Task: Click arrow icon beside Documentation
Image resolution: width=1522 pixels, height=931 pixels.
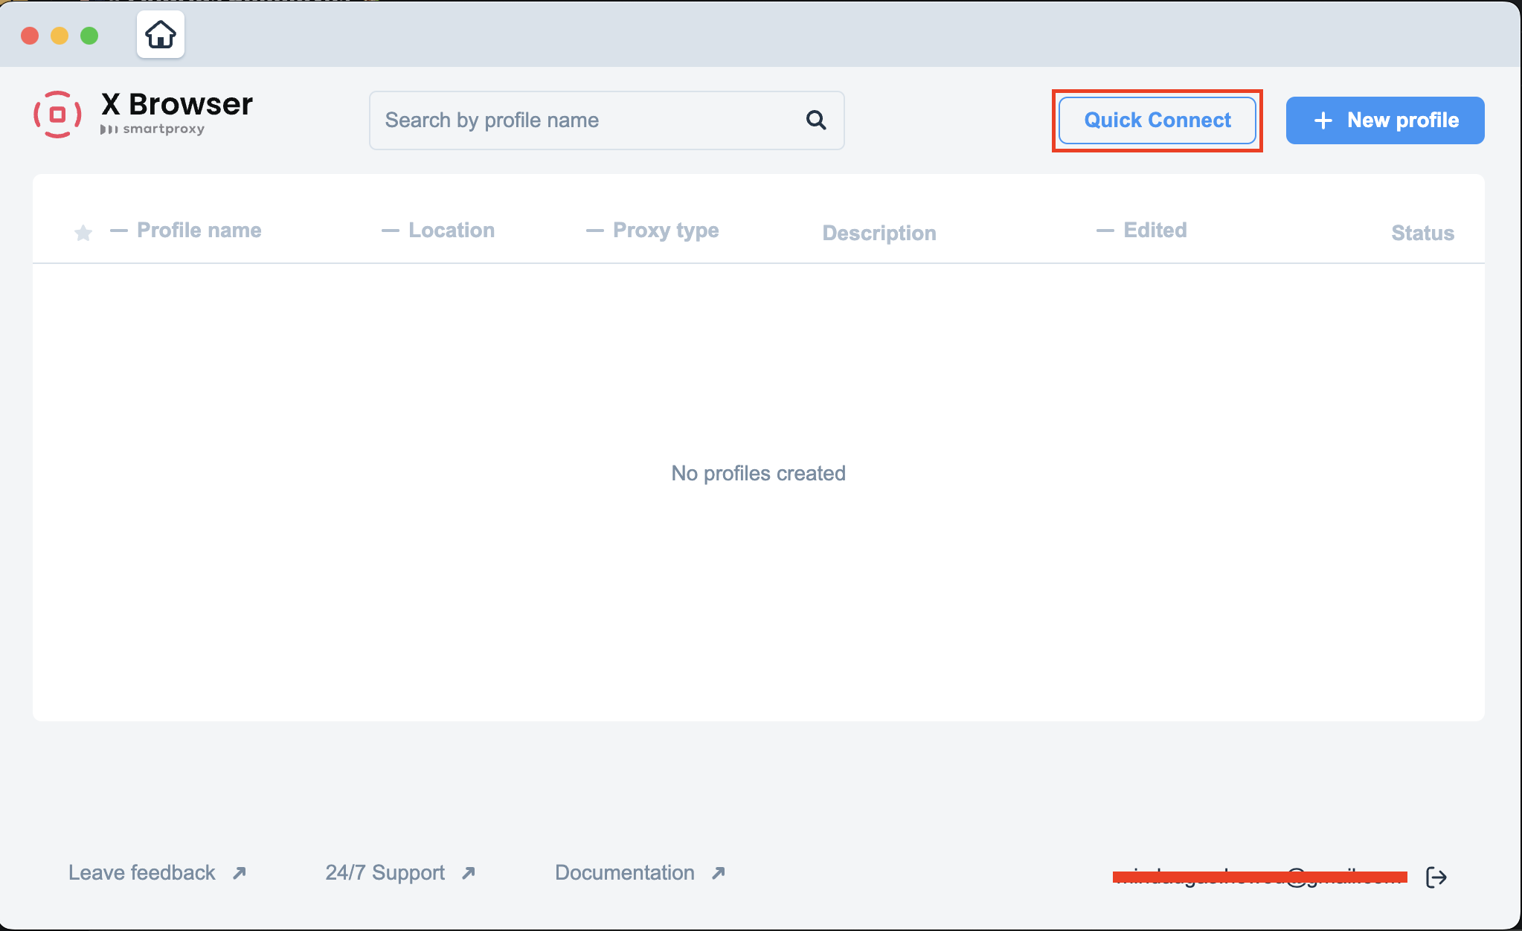Action: 718,873
